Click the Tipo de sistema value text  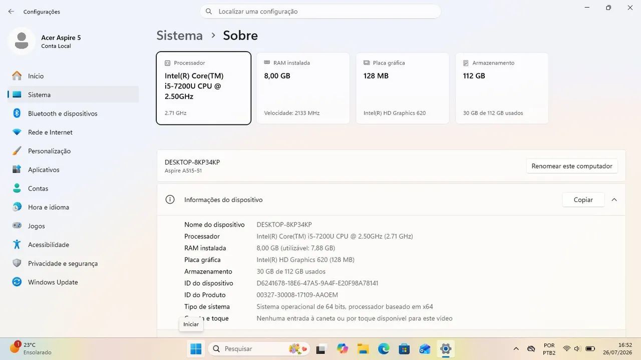click(345, 306)
